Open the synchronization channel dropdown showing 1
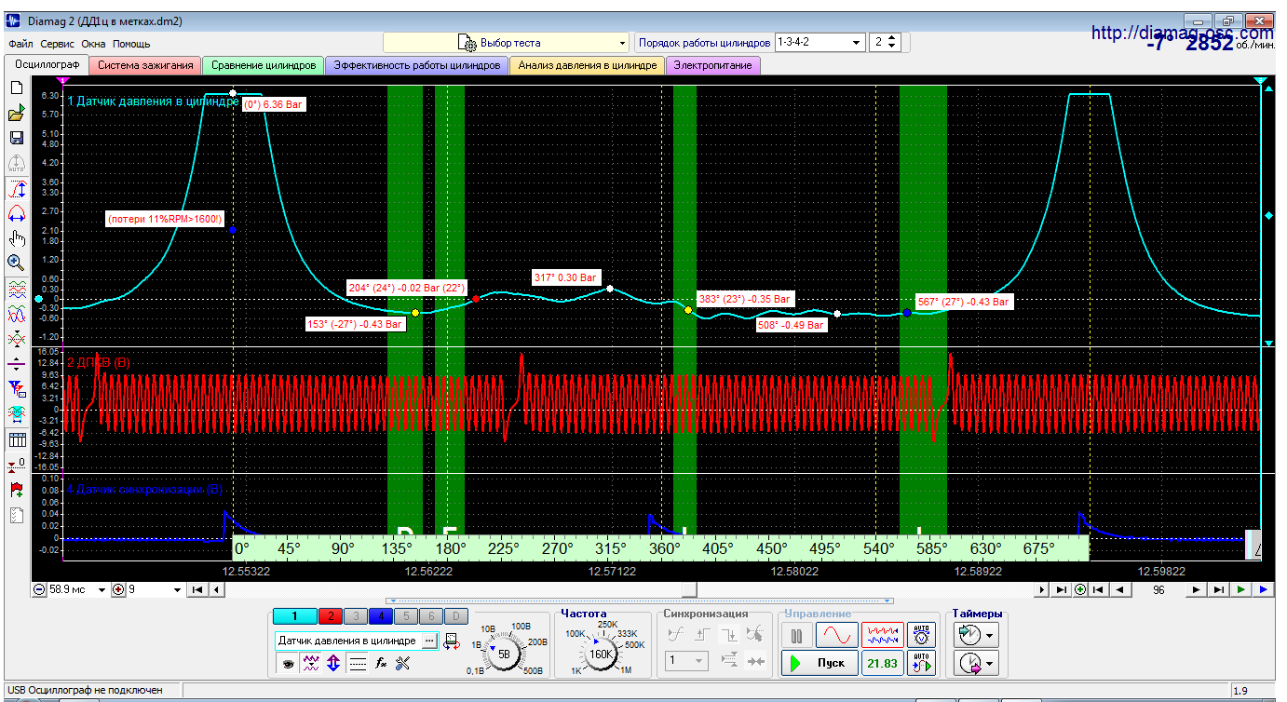This screenshot has height=702, width=1287. [686, 661]
